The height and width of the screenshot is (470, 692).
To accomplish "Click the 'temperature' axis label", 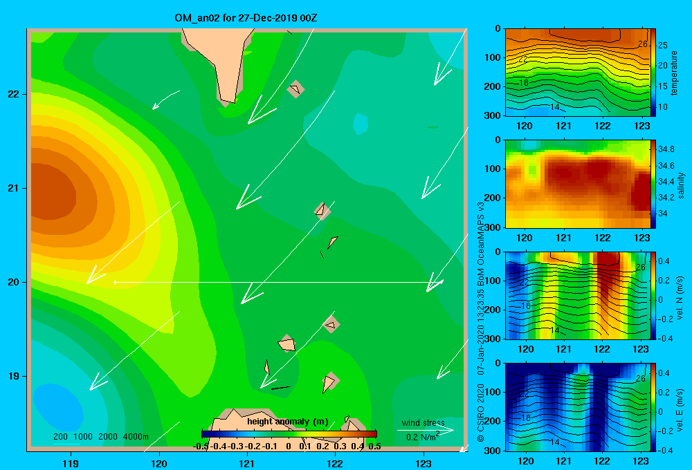I will click(x=674, y=73).
